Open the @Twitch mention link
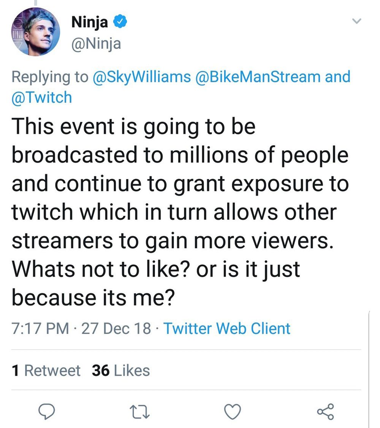The width and height of the screenshot is (380, 428). pos(41,98)
